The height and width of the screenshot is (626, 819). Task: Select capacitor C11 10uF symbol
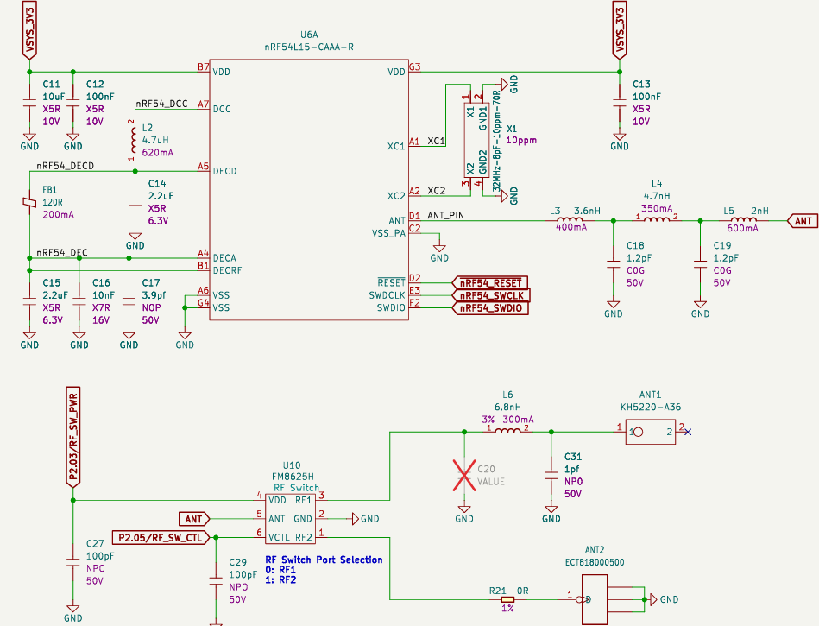click(29, 103)
